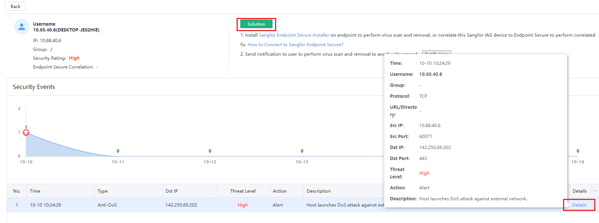
Task: Select the Anti-DoS event row
Action: 107,205
